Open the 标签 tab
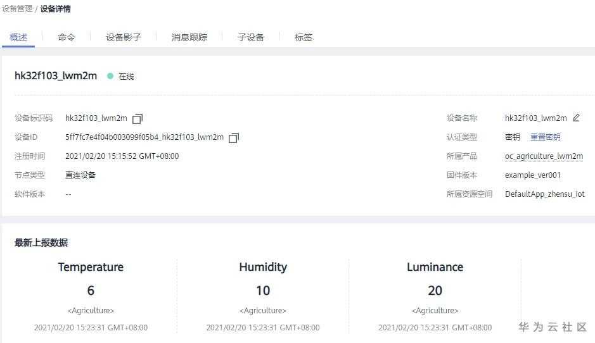 (x=304, y=37)
